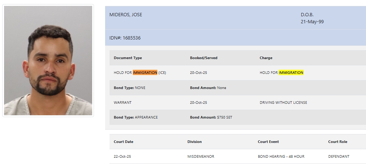Image resolution: width=366 pixels, height=164 pixels.
Task: Select the name MIDEROS, JOSE in header
Action: [126, 15]
